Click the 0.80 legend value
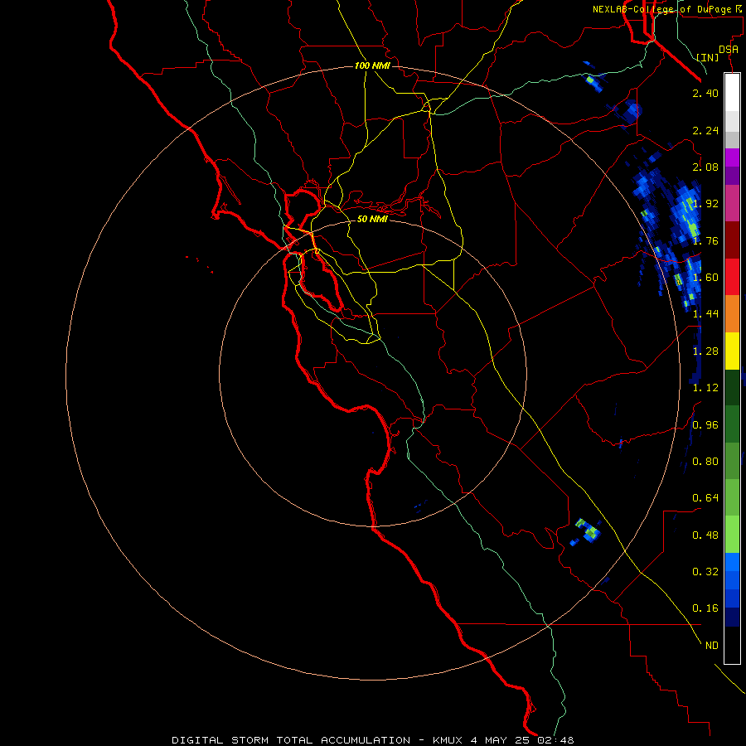 coord(705,462)
